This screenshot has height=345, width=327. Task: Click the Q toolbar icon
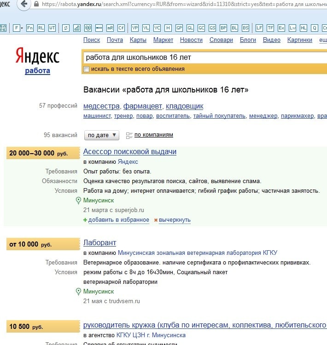coord(315,28)
